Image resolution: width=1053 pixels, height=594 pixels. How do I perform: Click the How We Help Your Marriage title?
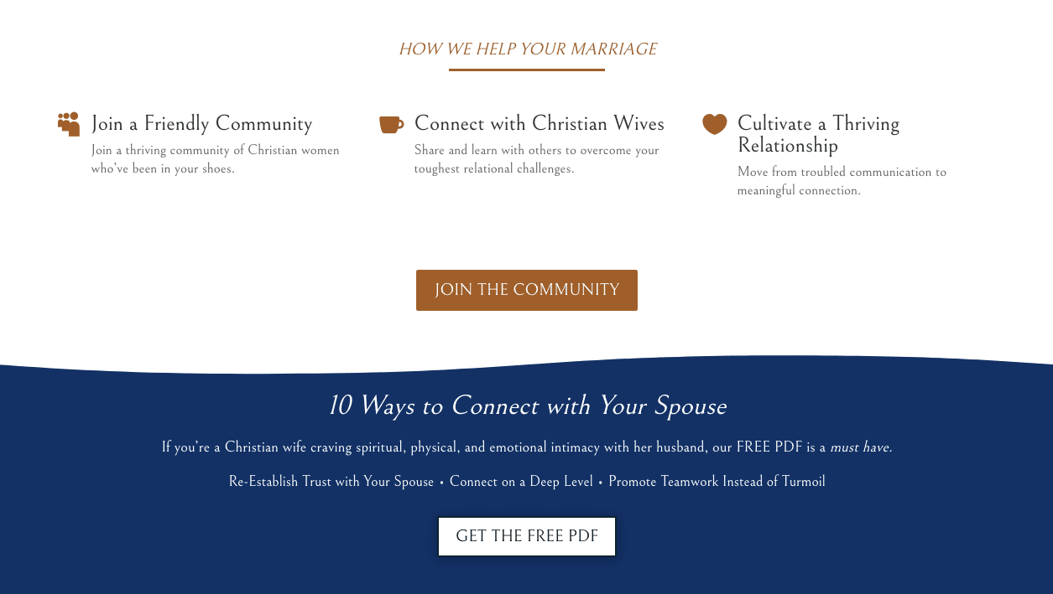[528, 49]
